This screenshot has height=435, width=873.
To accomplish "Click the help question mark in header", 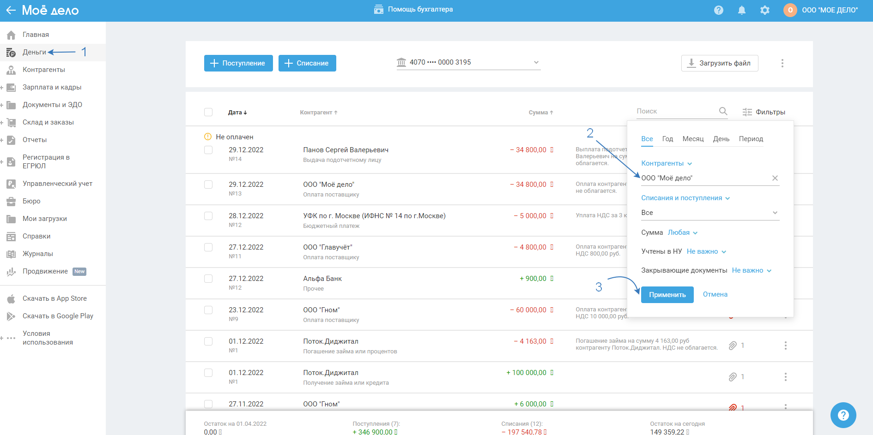I will pos(718,10).
